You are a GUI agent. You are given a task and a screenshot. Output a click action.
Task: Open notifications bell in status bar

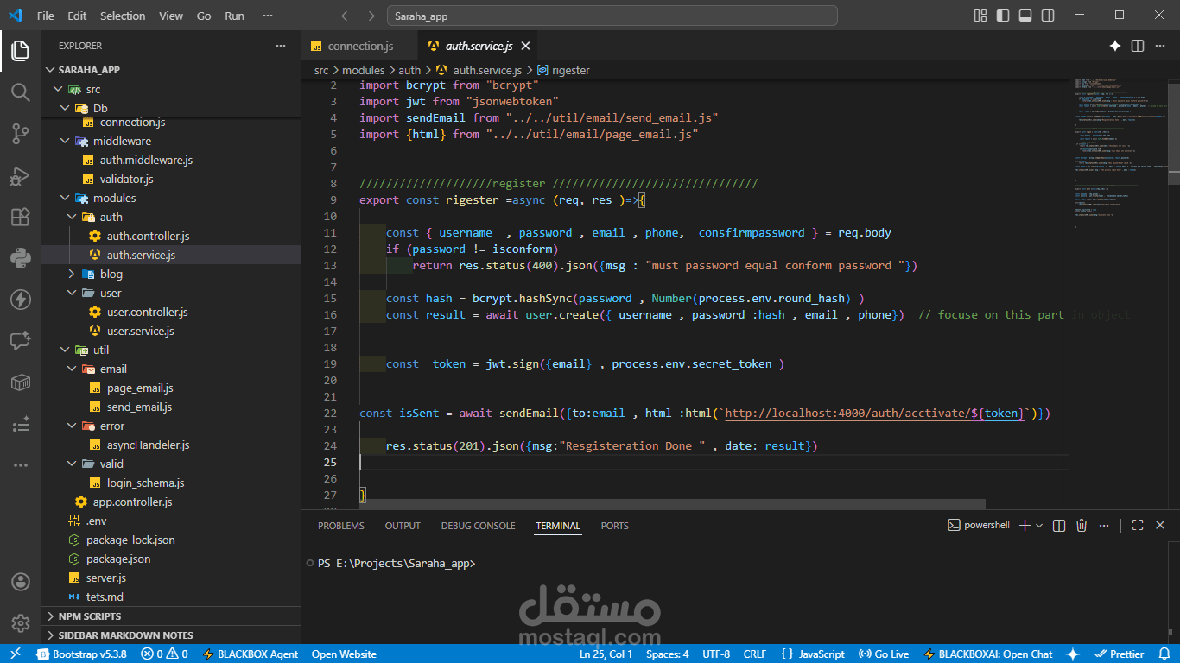click(1163, 654)
